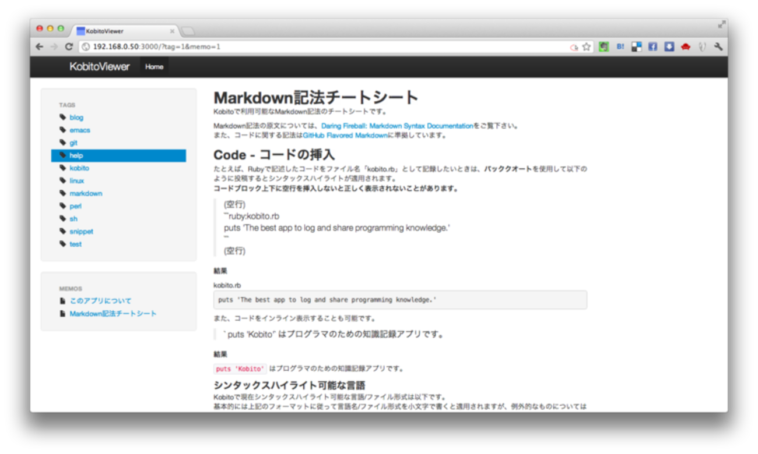This screenshot has height=454, width=758.
Task: Open Chrome wrench settings menu
Action: click(718, 47)
